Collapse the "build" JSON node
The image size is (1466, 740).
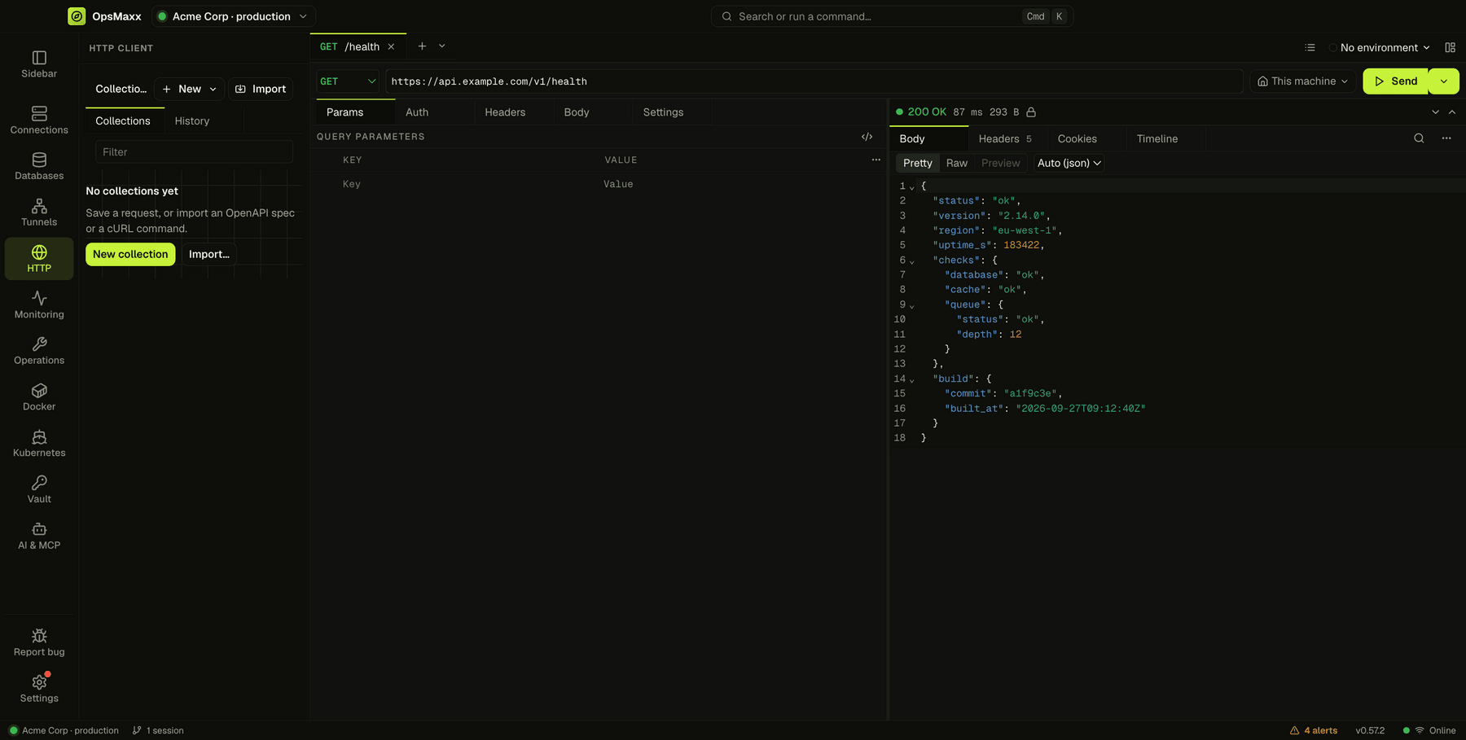[x=911, y=380]
